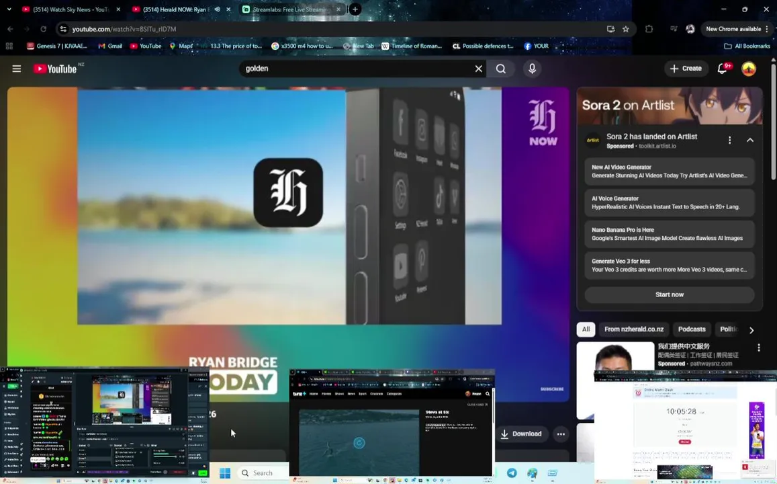The height and width of the screenshot is (484, 777).
Task: Open the x3500 m4 Google bookmark
Action: [x=302, y=46]
